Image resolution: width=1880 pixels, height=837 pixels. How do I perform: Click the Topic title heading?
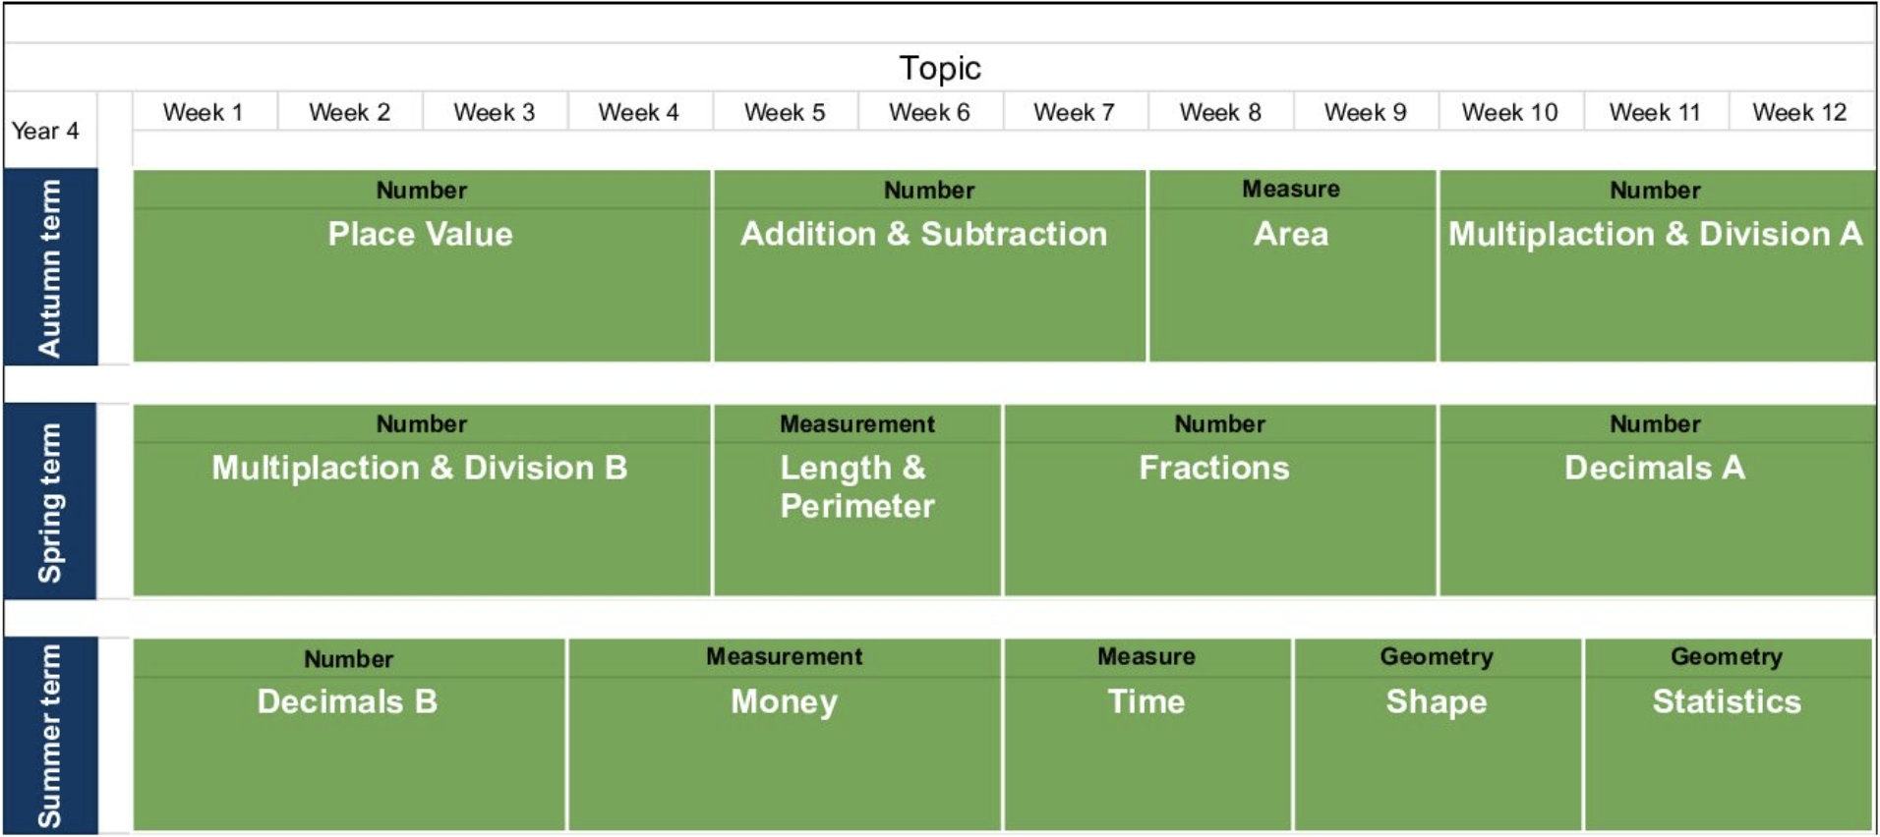tap(940, 68)
